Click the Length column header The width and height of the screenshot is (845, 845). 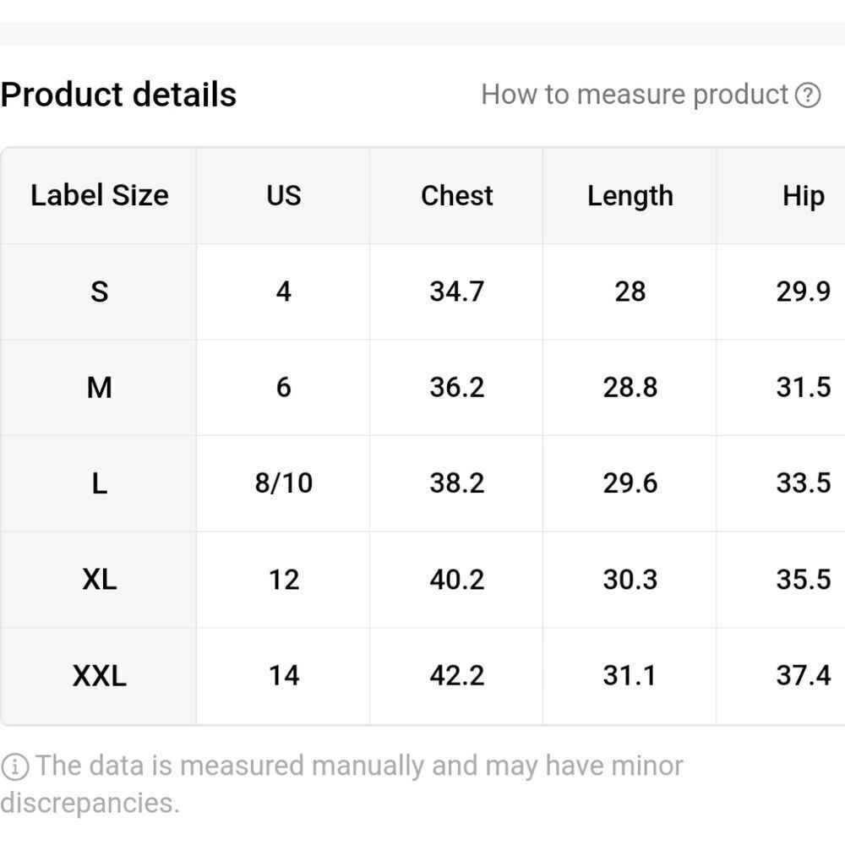pyautogui.click(x=630, y=195)
